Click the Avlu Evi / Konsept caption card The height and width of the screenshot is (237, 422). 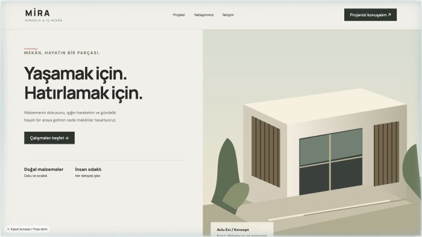coord(242,230)
